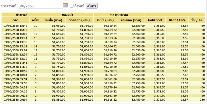Select the ทองรูปพรรณ group header

[x=119, y=15]
